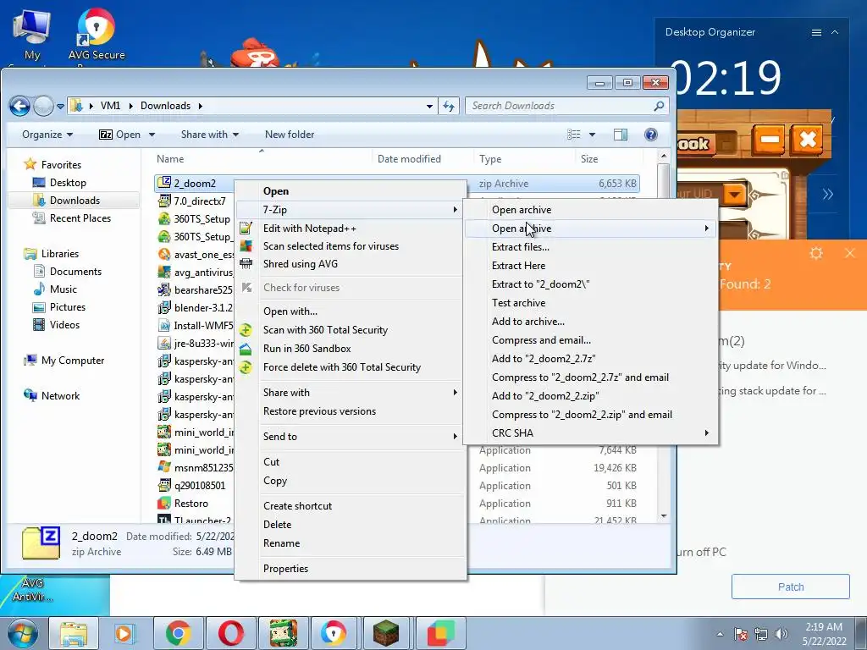Viewport: 867px width, 650px height.
Task: Open Chrome from the taskbar
Action: [x=178, y=633]
